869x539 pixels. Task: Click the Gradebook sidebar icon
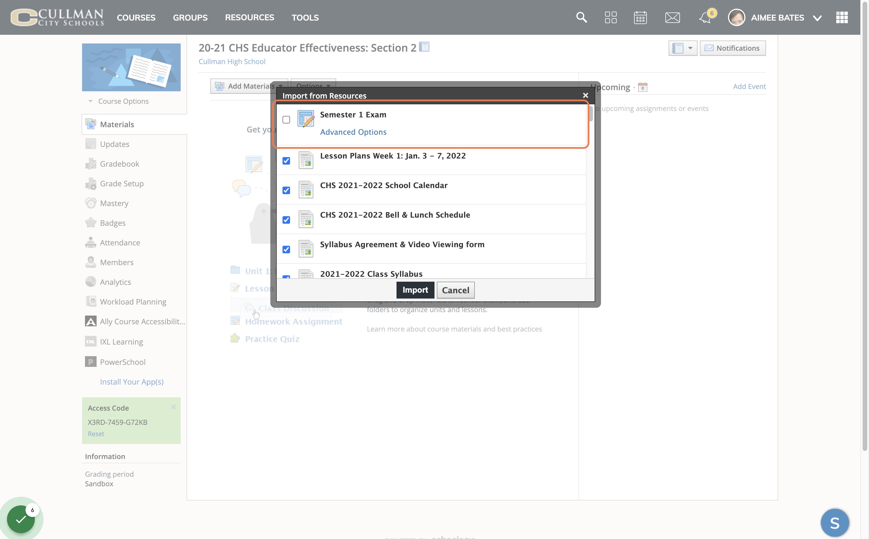(x=90, y=164)
